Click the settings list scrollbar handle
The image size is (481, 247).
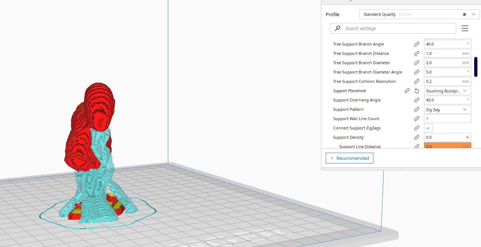coord(476,67)
